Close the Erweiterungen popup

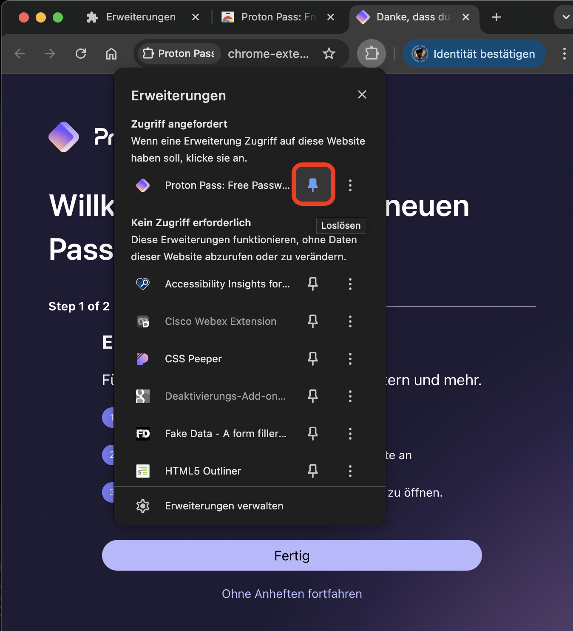[362, 94]
